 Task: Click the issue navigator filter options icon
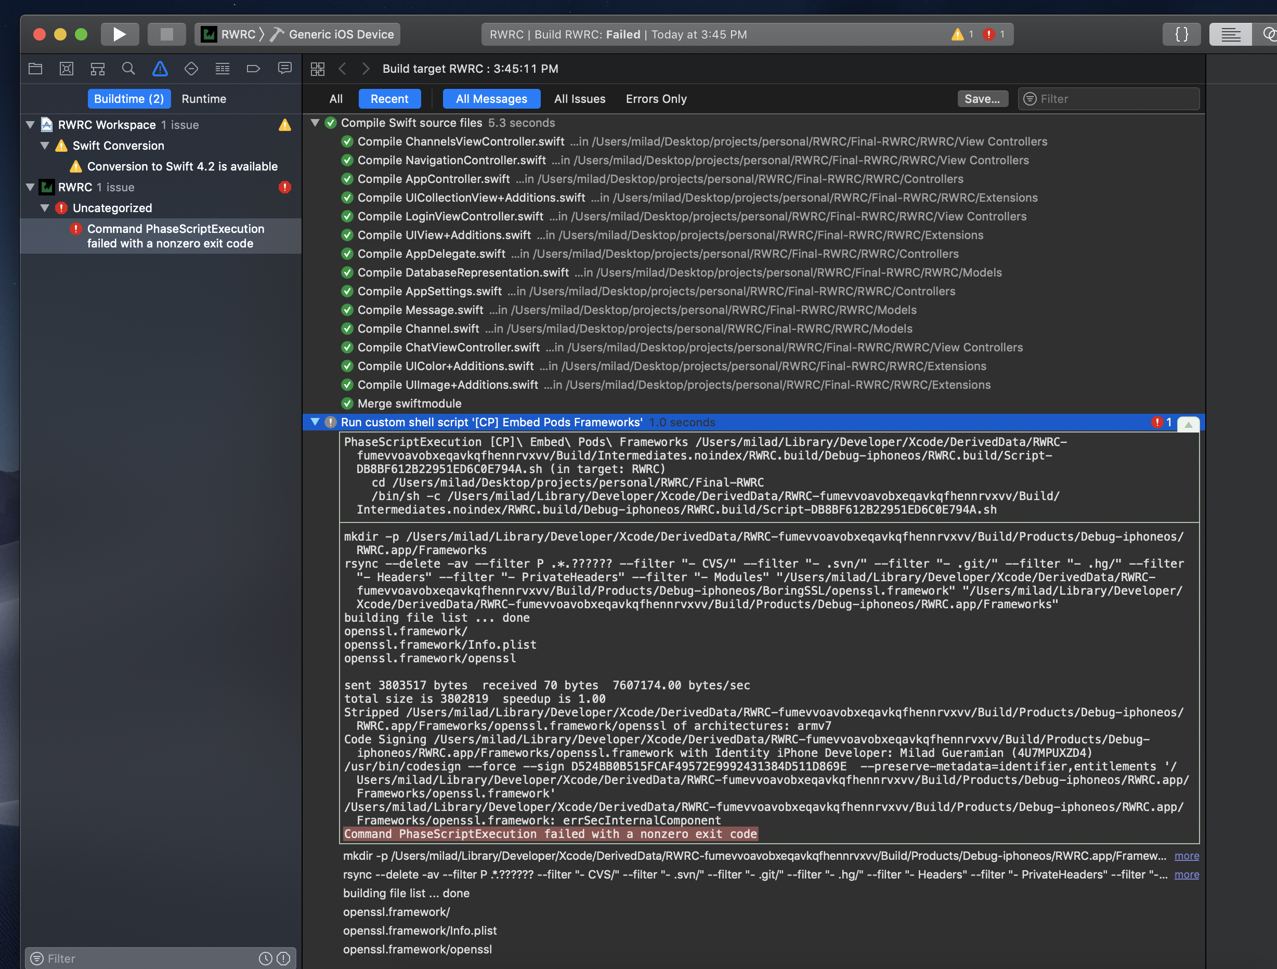[37, 959]
